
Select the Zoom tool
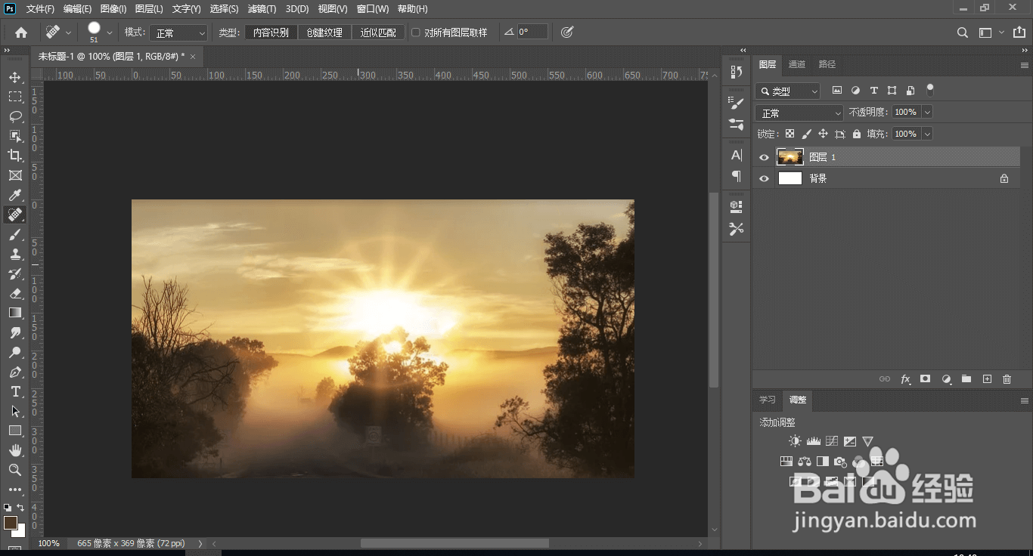pyautogui.click(x=15, y=470)
